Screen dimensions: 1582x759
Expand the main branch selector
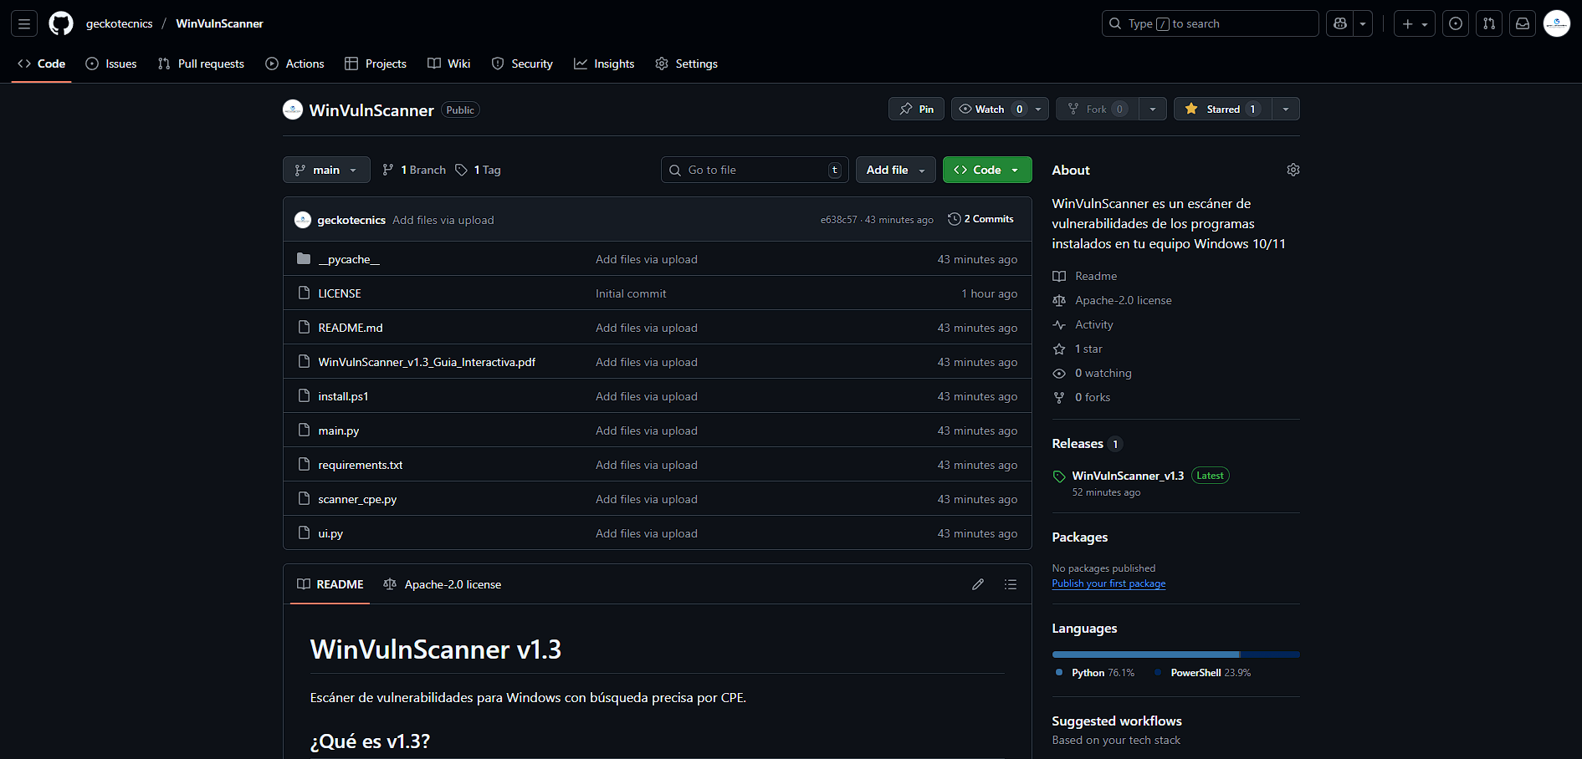[326, 170]
